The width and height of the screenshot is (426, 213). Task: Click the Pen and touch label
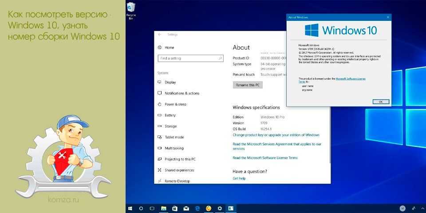[x=244, y=75]
